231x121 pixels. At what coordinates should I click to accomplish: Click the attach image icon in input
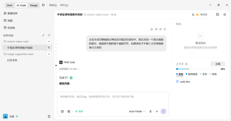point(69,111)
